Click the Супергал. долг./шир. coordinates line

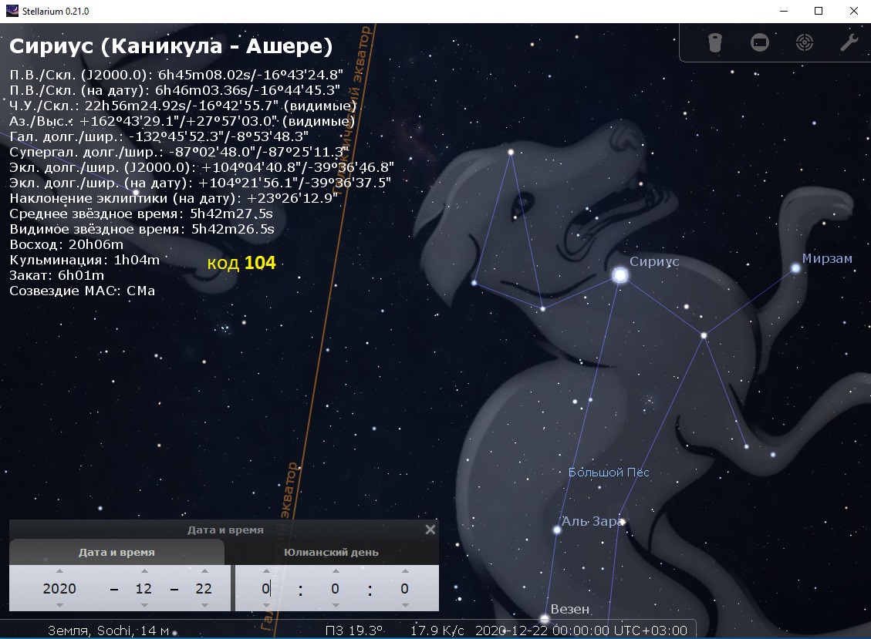pos(179,152)
